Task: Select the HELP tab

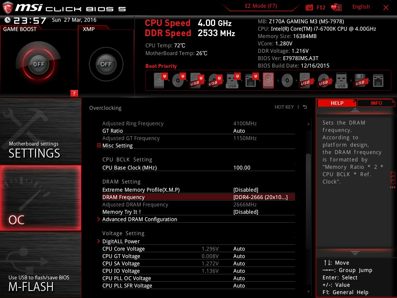Action: (337, 103)
